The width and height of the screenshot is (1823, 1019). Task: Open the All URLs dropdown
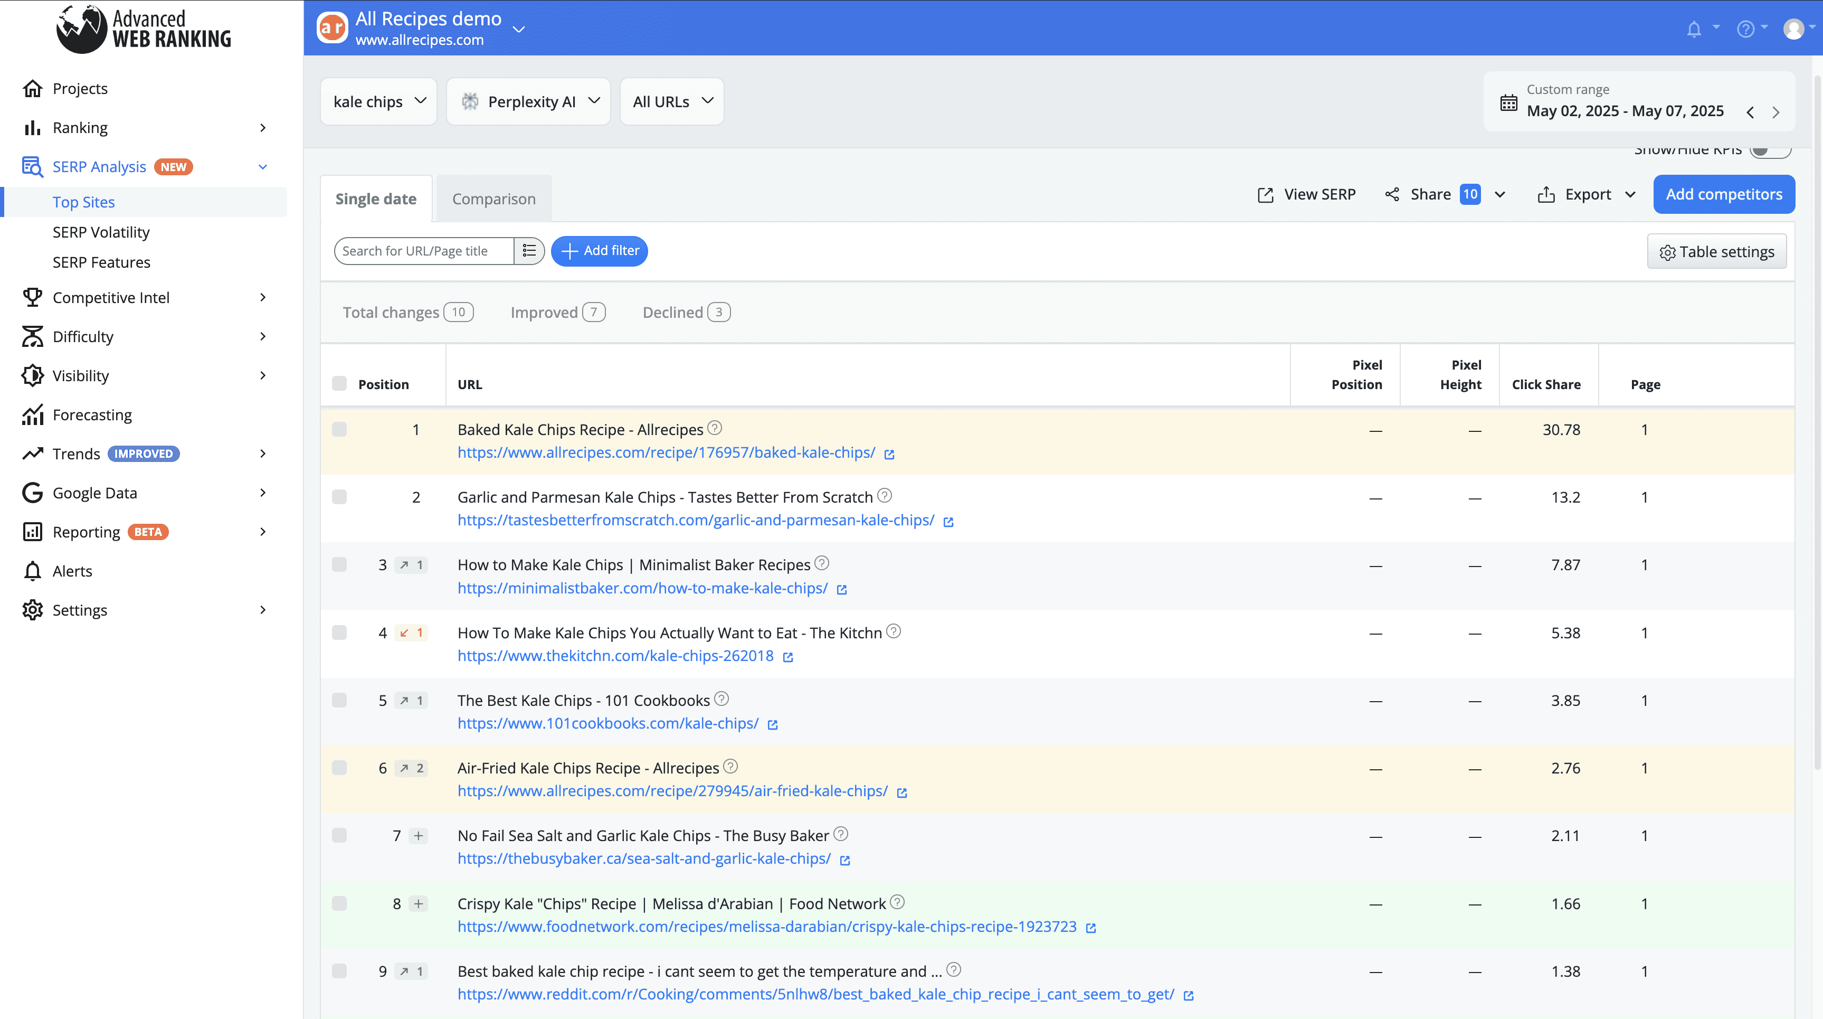(672, 101)
